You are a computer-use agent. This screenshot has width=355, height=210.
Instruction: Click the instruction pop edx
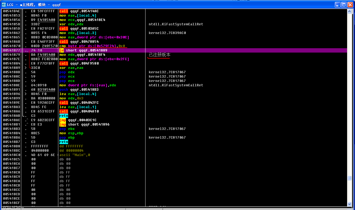pyautogui.click(x=67, y=72)
